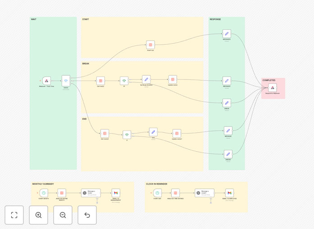314x229 pixels.
Task: Click the undo arrow canvas button
Action: coord(87,215)
